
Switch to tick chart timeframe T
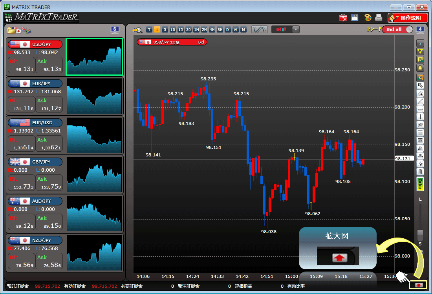149,30
